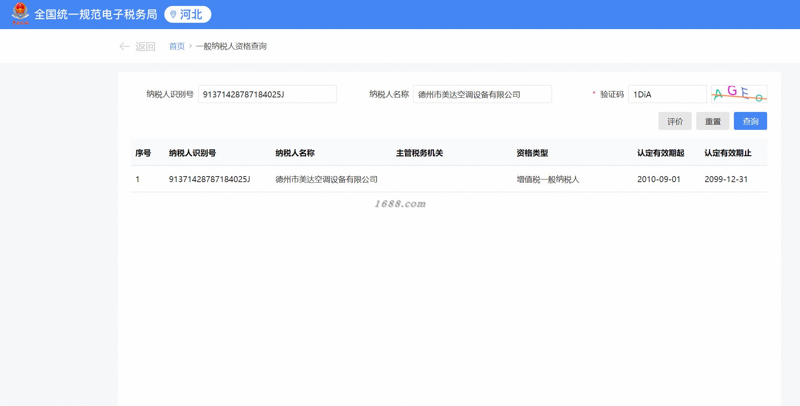
Task: Click the 主管税务机关 column header
Action: [x=419, y=153]
